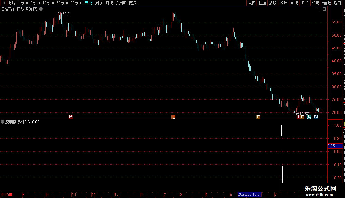The image size is (345, 198).
Task: Select the 画线 drawing tool
Action: point(294,3)
